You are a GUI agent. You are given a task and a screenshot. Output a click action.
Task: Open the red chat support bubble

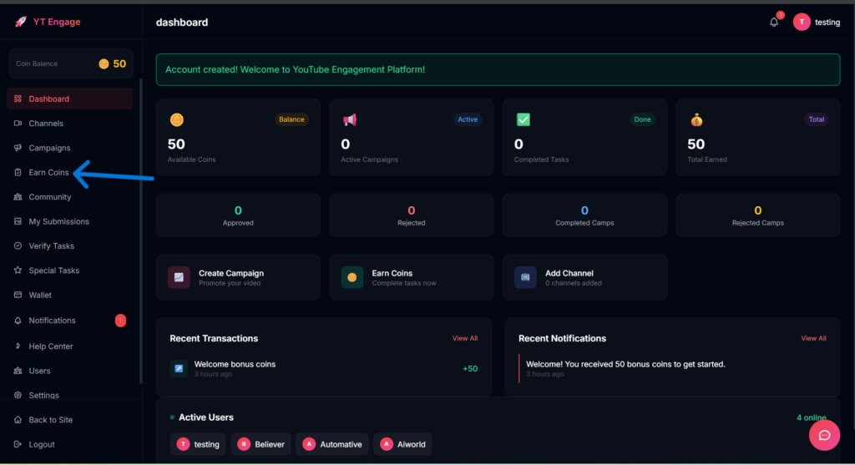click(x=824, y=435)
